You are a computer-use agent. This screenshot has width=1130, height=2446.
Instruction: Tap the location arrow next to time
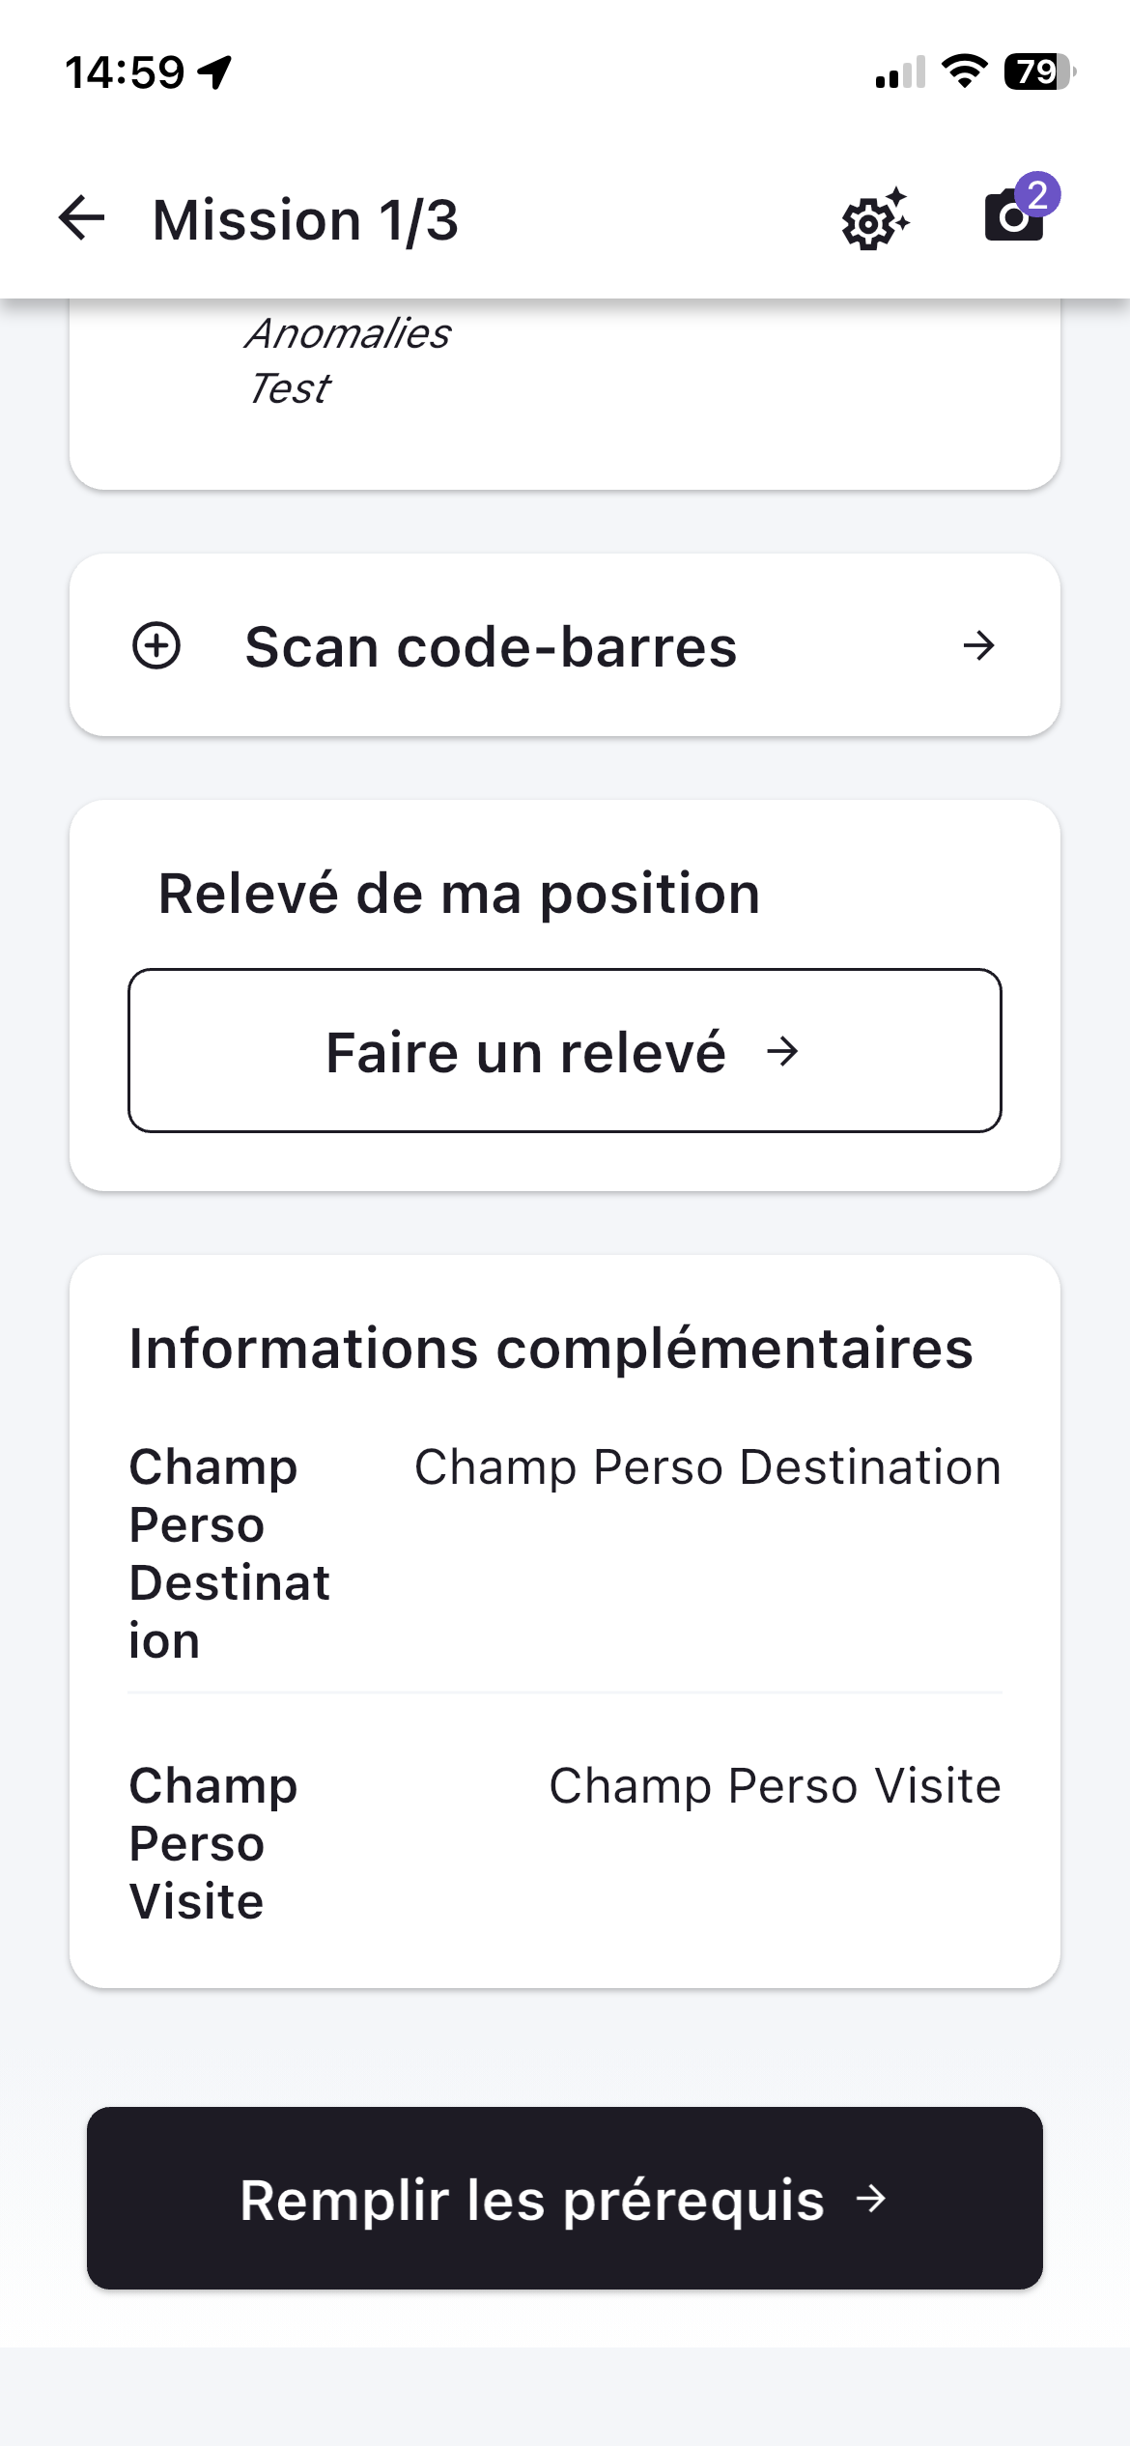coord(215,71)
